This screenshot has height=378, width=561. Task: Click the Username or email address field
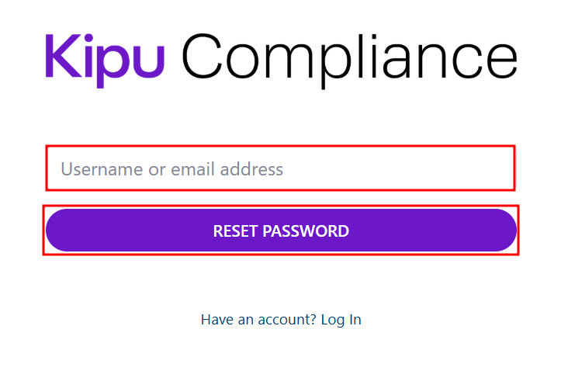point(280,168)
